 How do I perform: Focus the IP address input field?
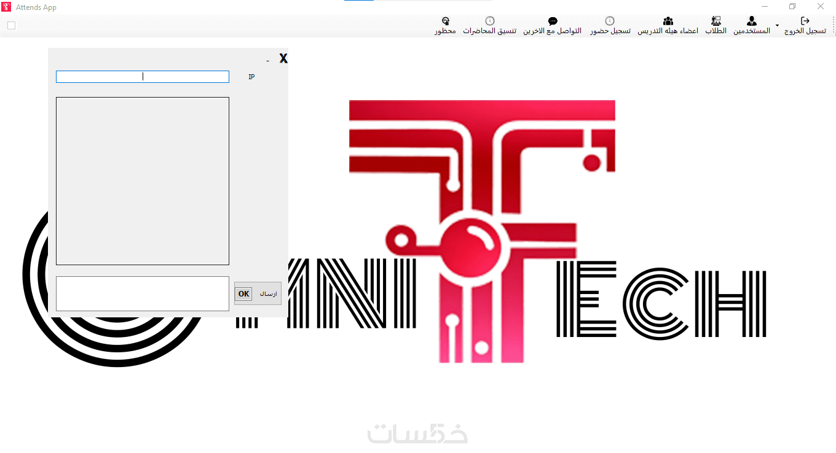(143, 77)
